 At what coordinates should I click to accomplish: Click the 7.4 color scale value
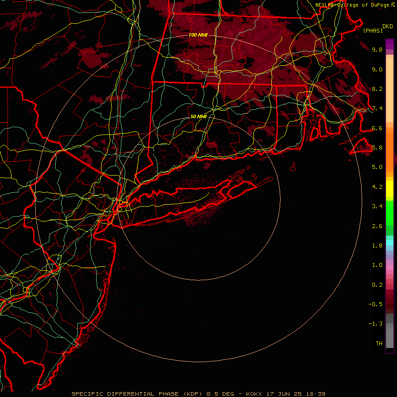(377, 109)
